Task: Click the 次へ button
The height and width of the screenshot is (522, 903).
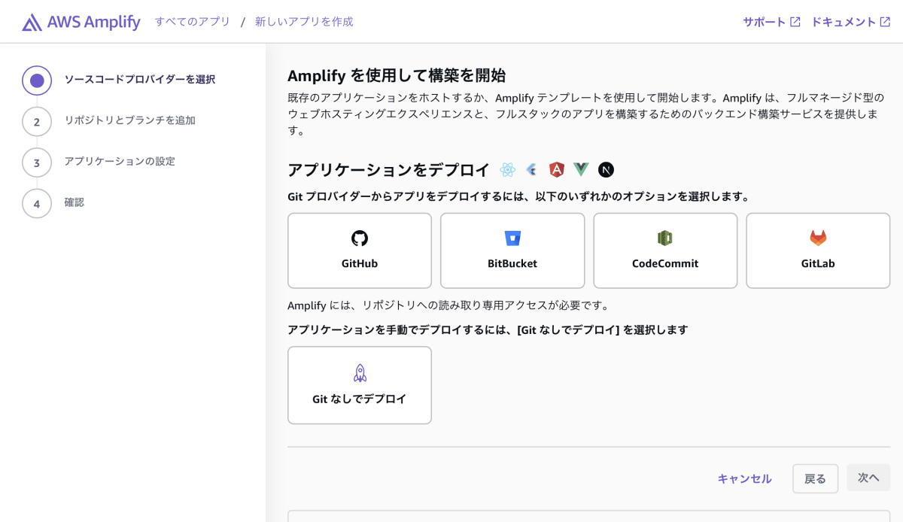Action: click(x=868, y=478)
